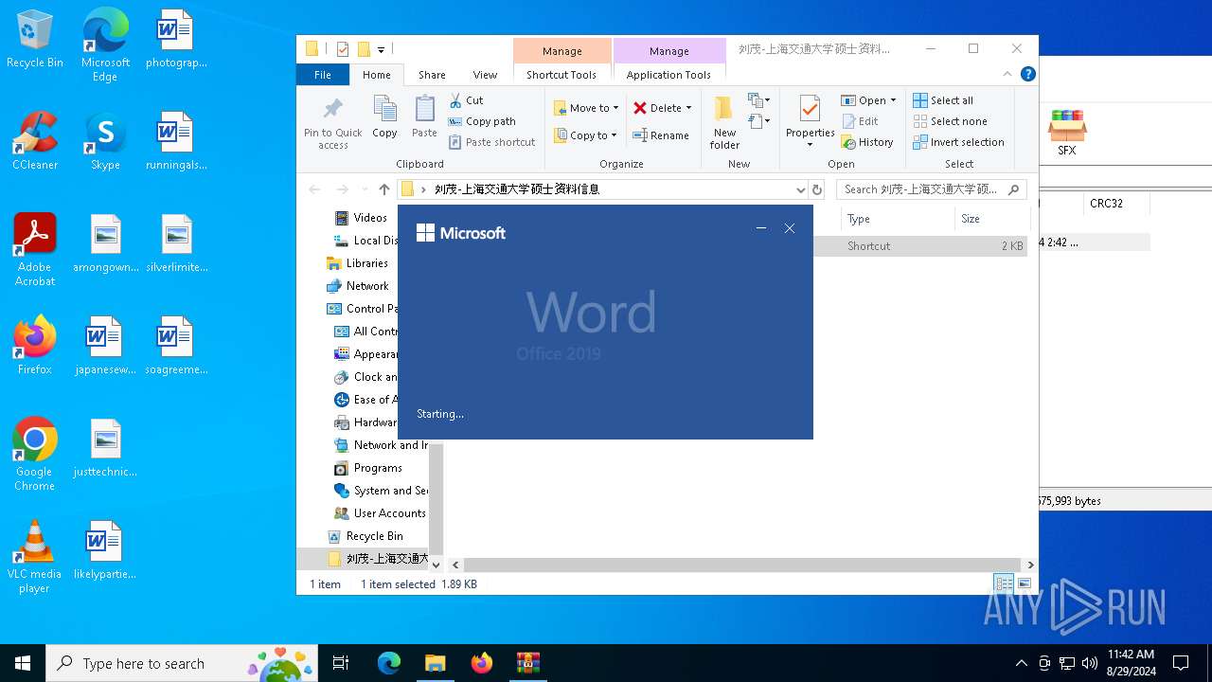The image size is (1212, 682).
Task: Select User Accounts in navigation pane
Action: (x=389, y=513)
